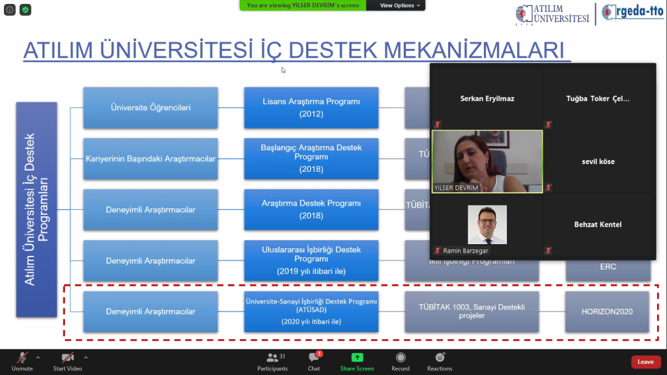Image resolution: width=667 pixels, height=375 pixels.
Task: Turn on Start Video
Action: (67, 361)
